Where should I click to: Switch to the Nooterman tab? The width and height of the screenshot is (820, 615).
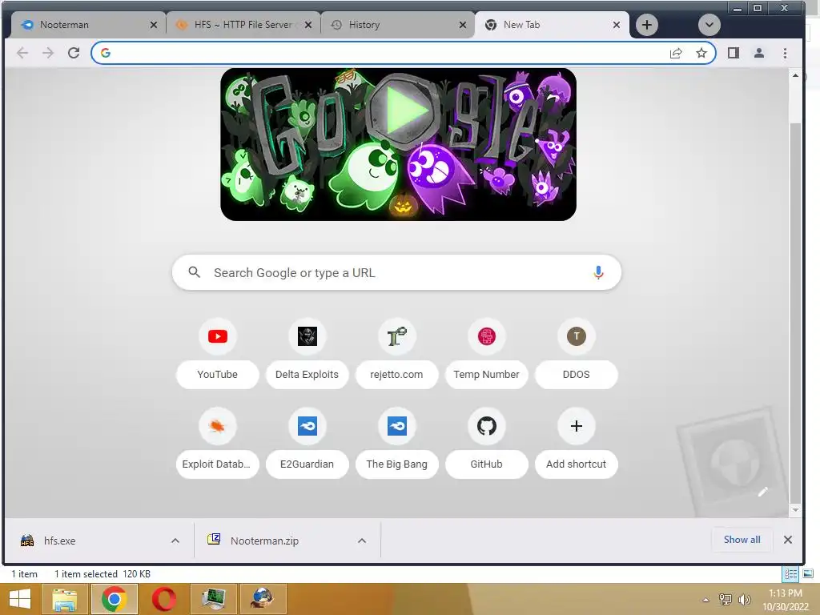pos(86,25)
